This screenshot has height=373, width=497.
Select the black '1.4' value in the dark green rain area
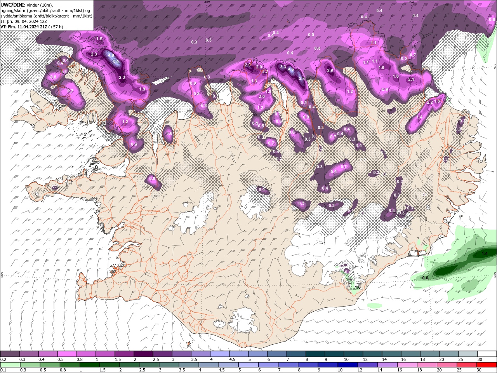click(x=485, y=254)
